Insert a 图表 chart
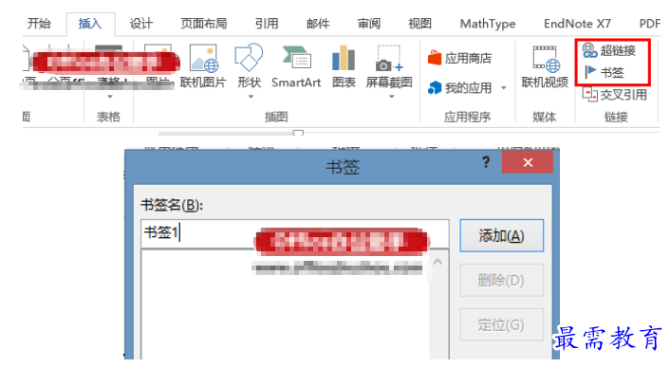This screenshot has height=368, width=670. pos(344,66)
